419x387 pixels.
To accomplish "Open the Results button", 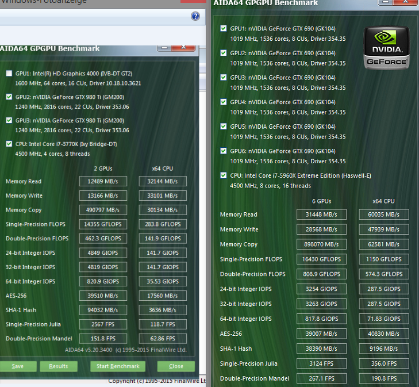I will (x=58, y=366).
